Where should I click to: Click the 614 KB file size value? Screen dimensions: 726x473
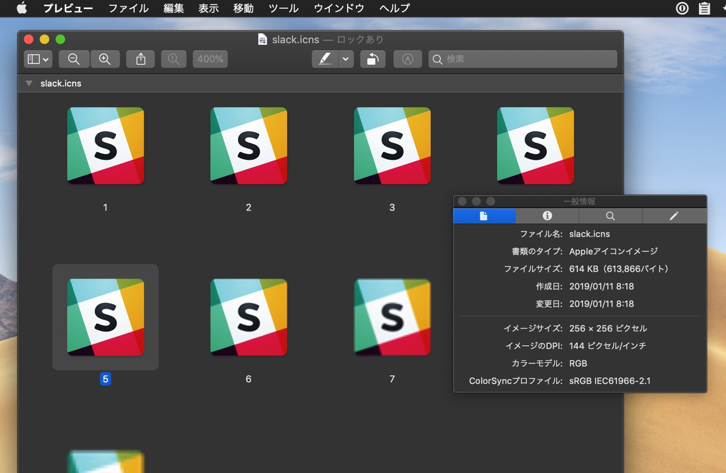click(x=619, y=269)
